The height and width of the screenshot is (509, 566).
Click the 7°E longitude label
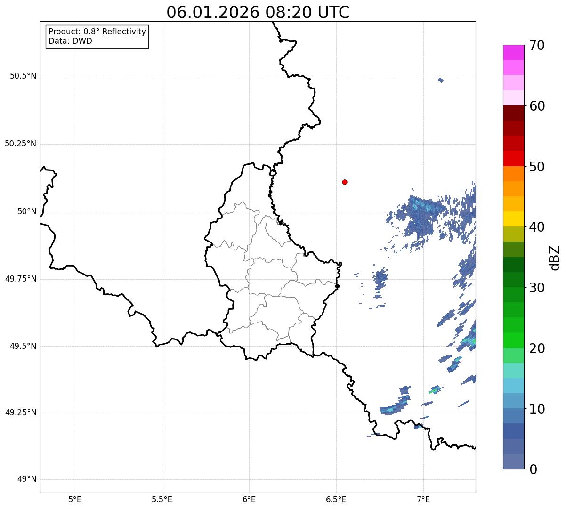pos(423,499)
